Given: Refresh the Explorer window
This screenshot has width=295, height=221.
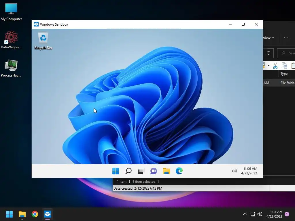Looking at the screenshot, I should pos(268,53).
